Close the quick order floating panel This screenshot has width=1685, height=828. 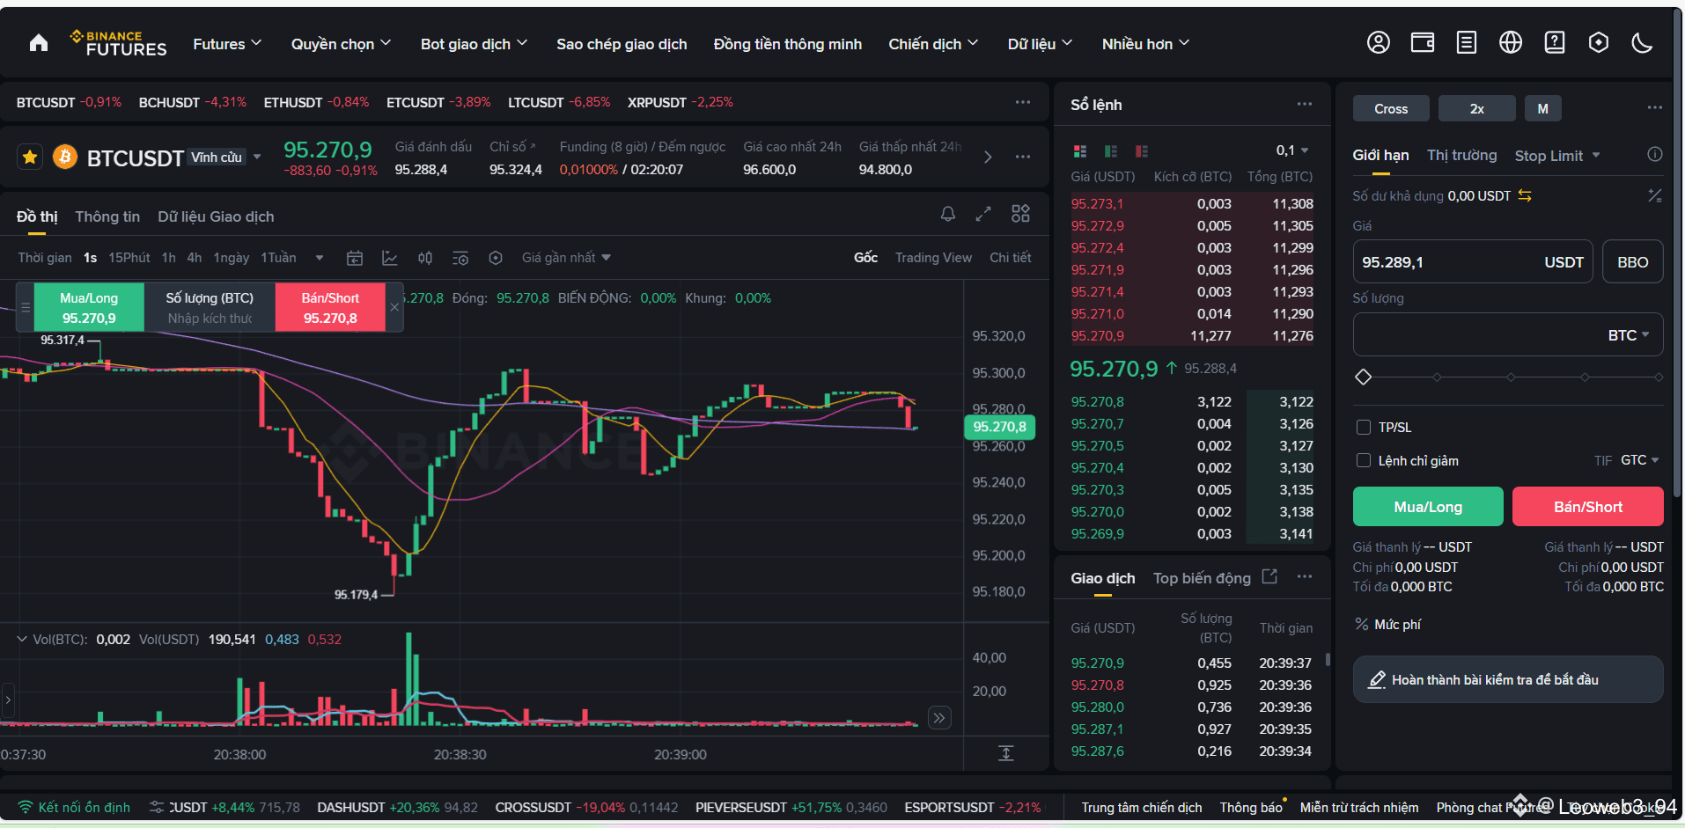click(394, 307)
